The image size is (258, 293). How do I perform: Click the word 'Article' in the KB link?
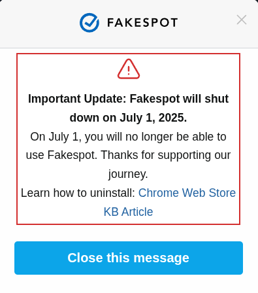(137, 212)
